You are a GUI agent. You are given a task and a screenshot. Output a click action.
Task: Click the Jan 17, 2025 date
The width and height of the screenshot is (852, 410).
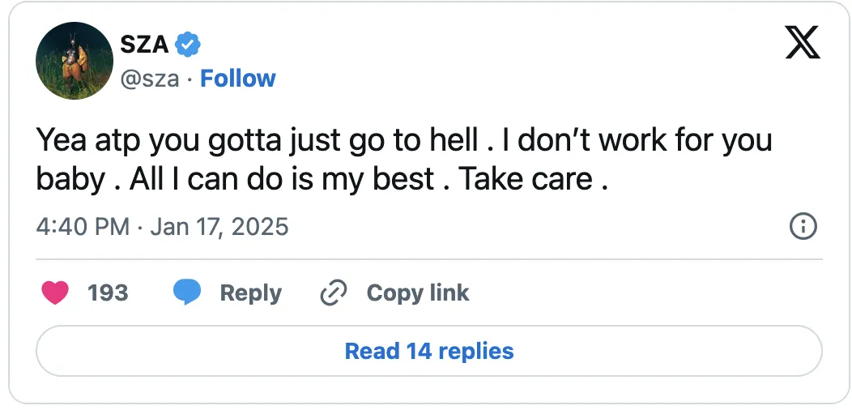[219, 226]
